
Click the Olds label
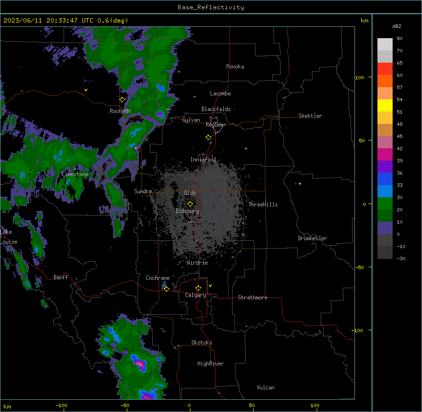(x=190, y=193)
